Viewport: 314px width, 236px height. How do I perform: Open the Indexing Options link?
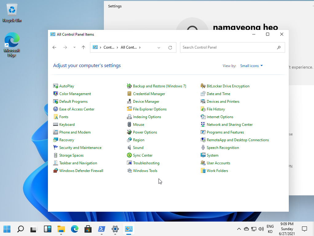coord(147,117)
